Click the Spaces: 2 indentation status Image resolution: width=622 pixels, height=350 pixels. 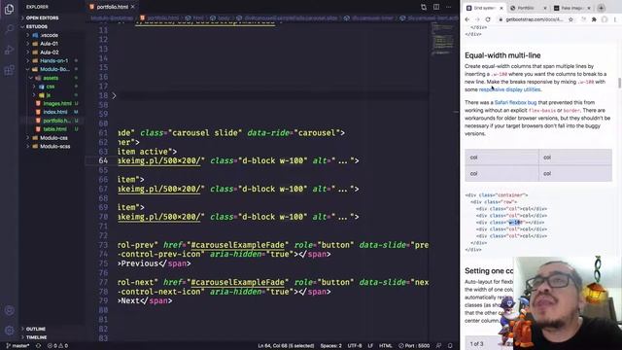point(330,346)
